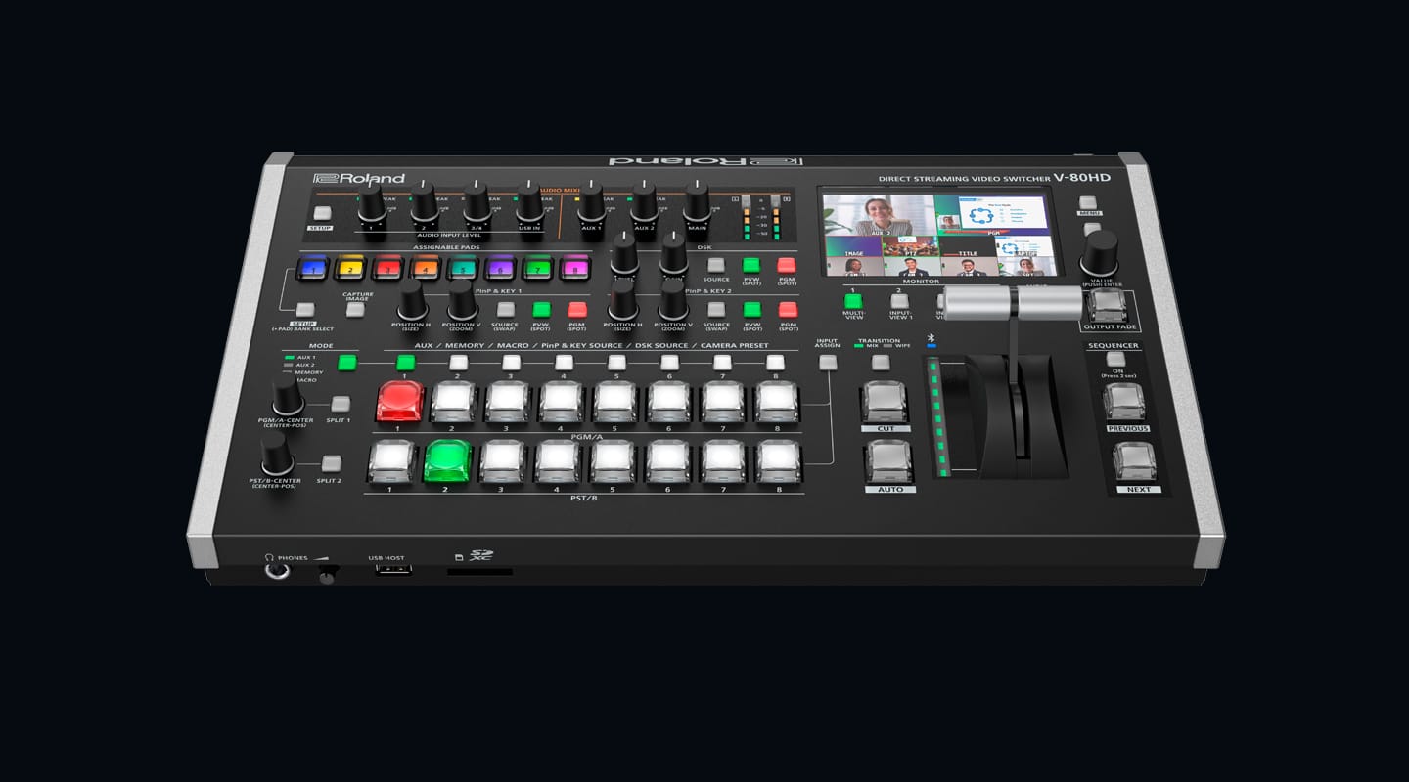The width and height of the screenshot is (1409, 782).
Task: Click the AUX 1 audio level knob
Action: [591, 204]
